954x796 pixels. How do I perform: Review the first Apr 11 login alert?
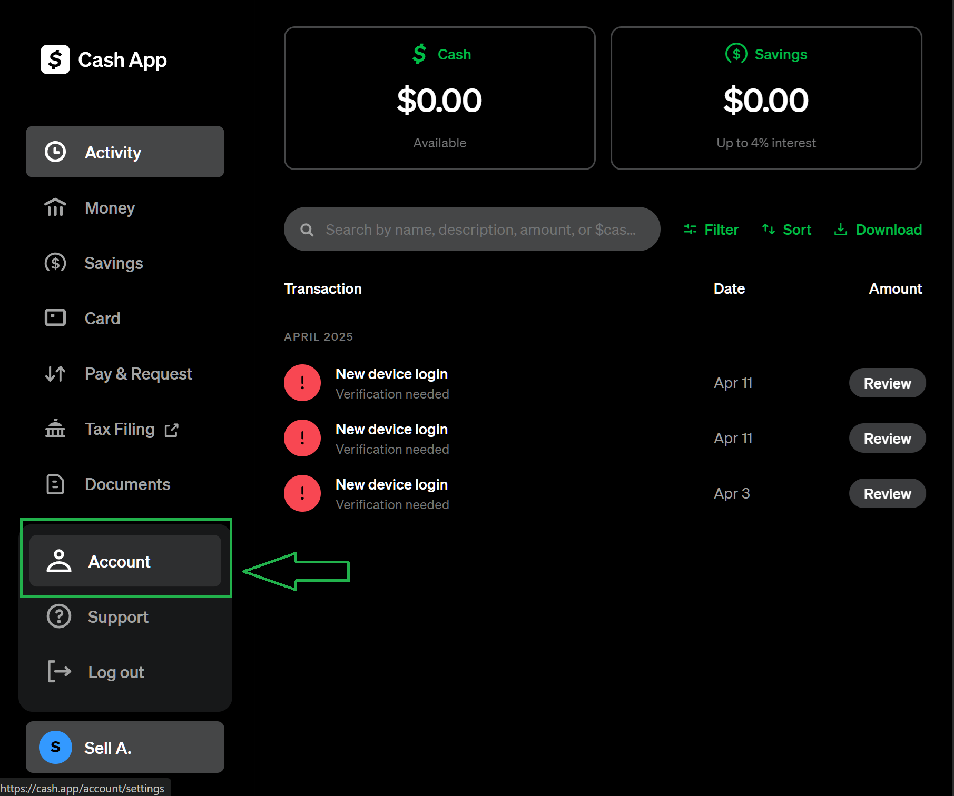pos(887,383)
